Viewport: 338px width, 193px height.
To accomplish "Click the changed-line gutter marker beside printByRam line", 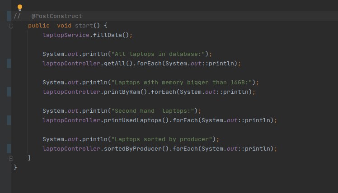I will (9, 92).
